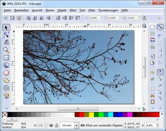Select the Spiral tool

6,88
